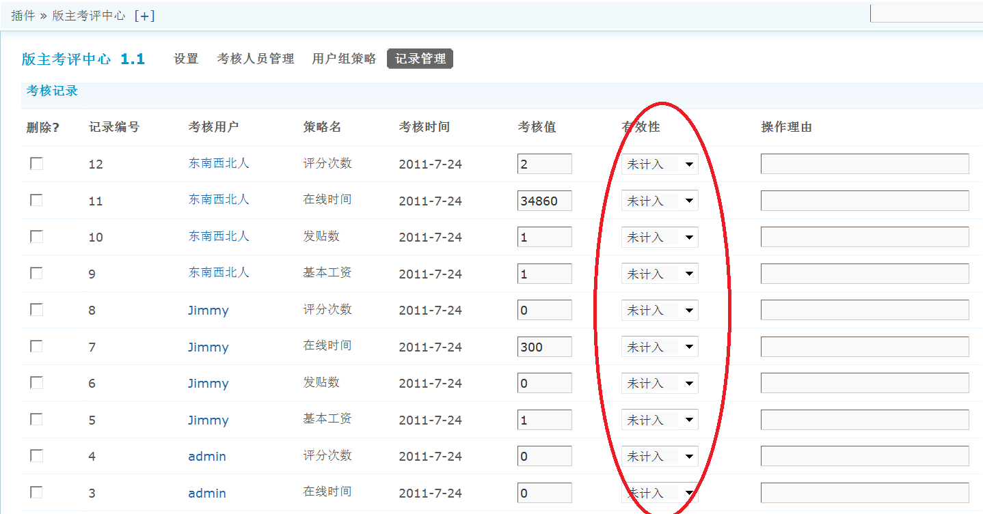Image resolution: width=983 pixels, height=514 pixels.
Task: Open user admin in record 4 row
Action: [x=207, y=456]
